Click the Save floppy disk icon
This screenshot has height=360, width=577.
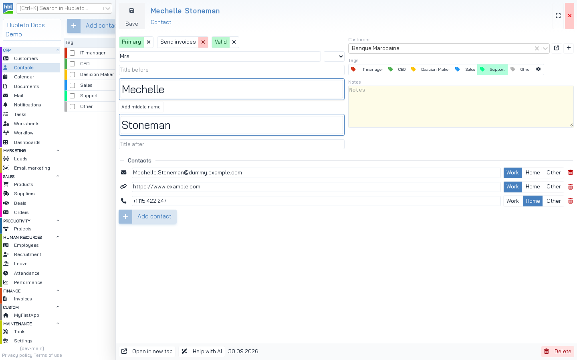pos(132,11)
